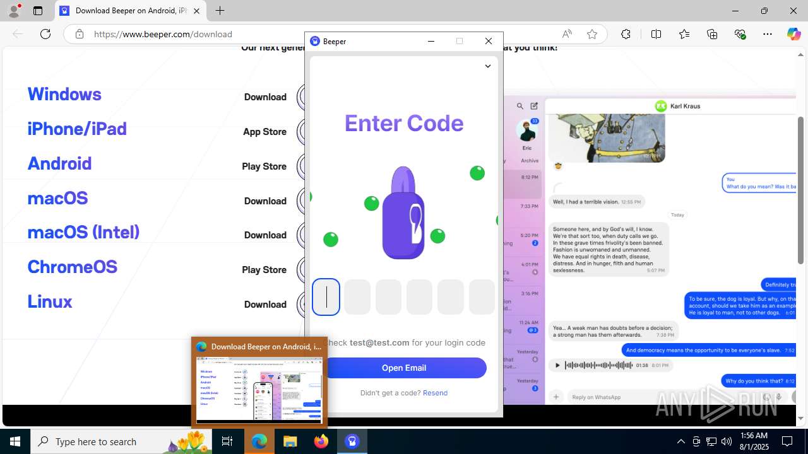
Task: Open the Android platform link
Action: (x=59, y=163)
